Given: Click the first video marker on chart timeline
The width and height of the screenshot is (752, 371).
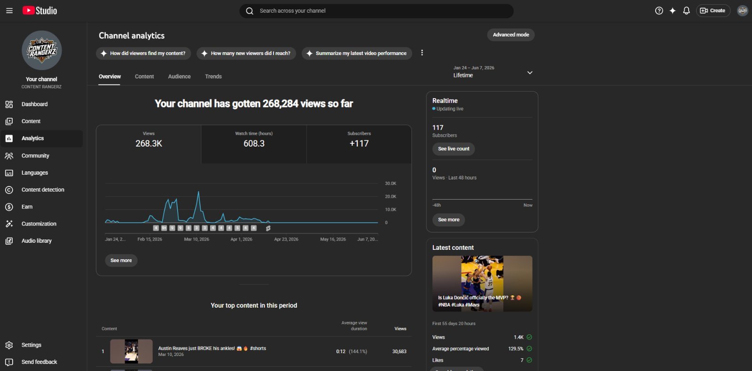Looking at the screenshot, I should [x=156, y=228].
